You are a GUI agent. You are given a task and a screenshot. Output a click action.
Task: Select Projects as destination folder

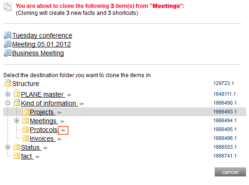[x=41, y=112]
